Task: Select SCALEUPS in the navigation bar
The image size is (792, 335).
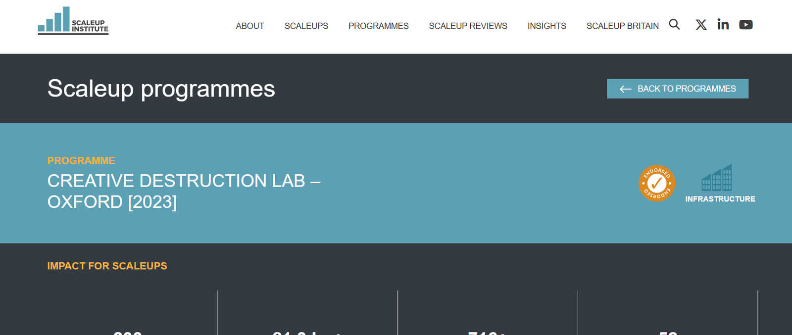Action: click(x=306, y=26)
